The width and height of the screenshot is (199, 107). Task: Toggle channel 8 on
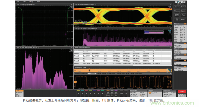102,94
